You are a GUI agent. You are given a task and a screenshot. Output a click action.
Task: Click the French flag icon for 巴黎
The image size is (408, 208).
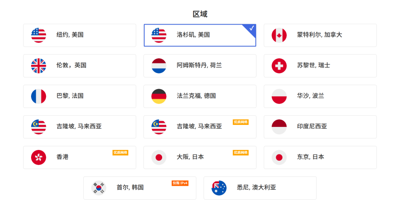39,96
